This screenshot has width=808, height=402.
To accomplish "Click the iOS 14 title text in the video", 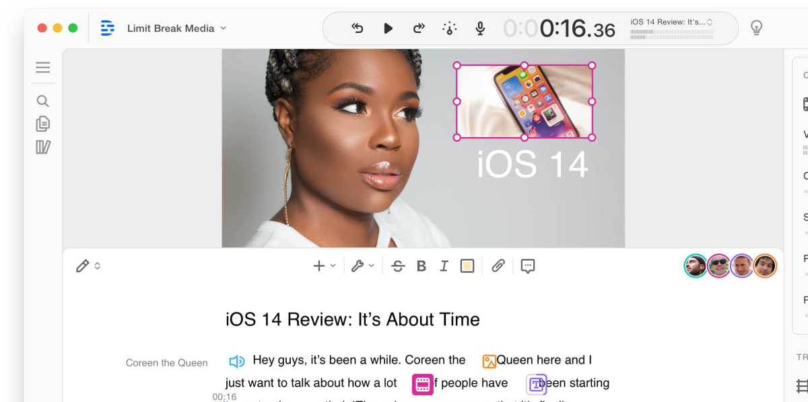I will point(533,164).
